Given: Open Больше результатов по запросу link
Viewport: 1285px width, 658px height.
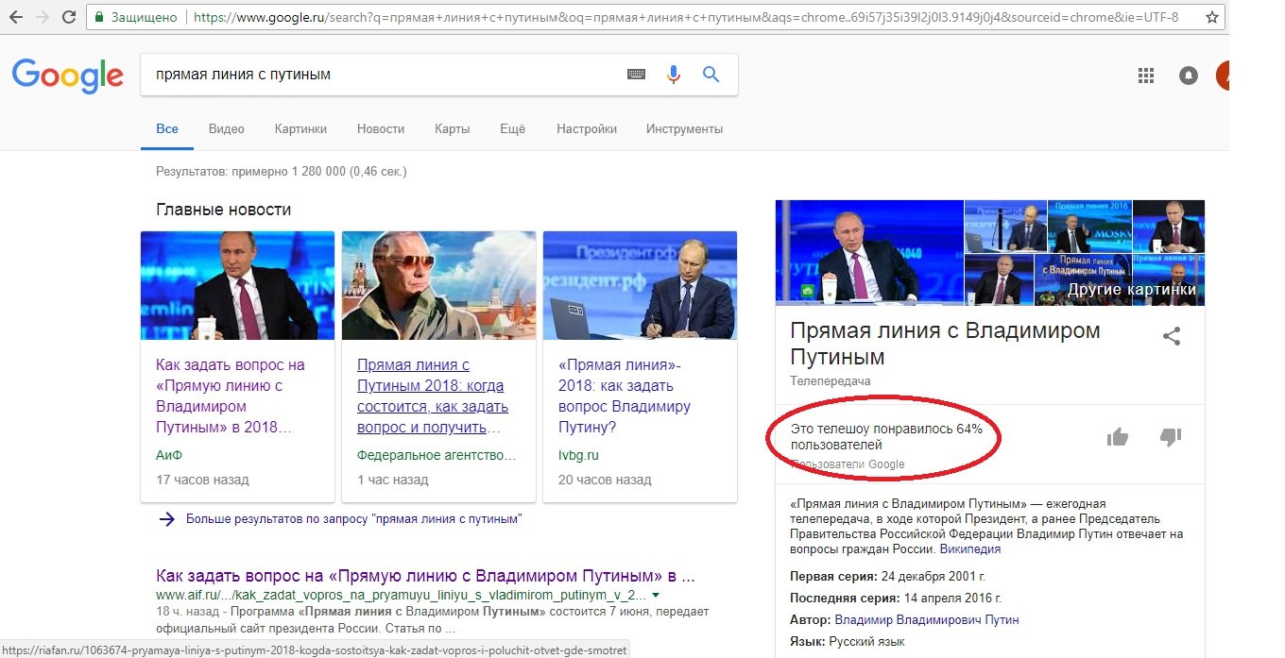Looking at the screenshot, I should pyautogui.click(x=354, y=519).
